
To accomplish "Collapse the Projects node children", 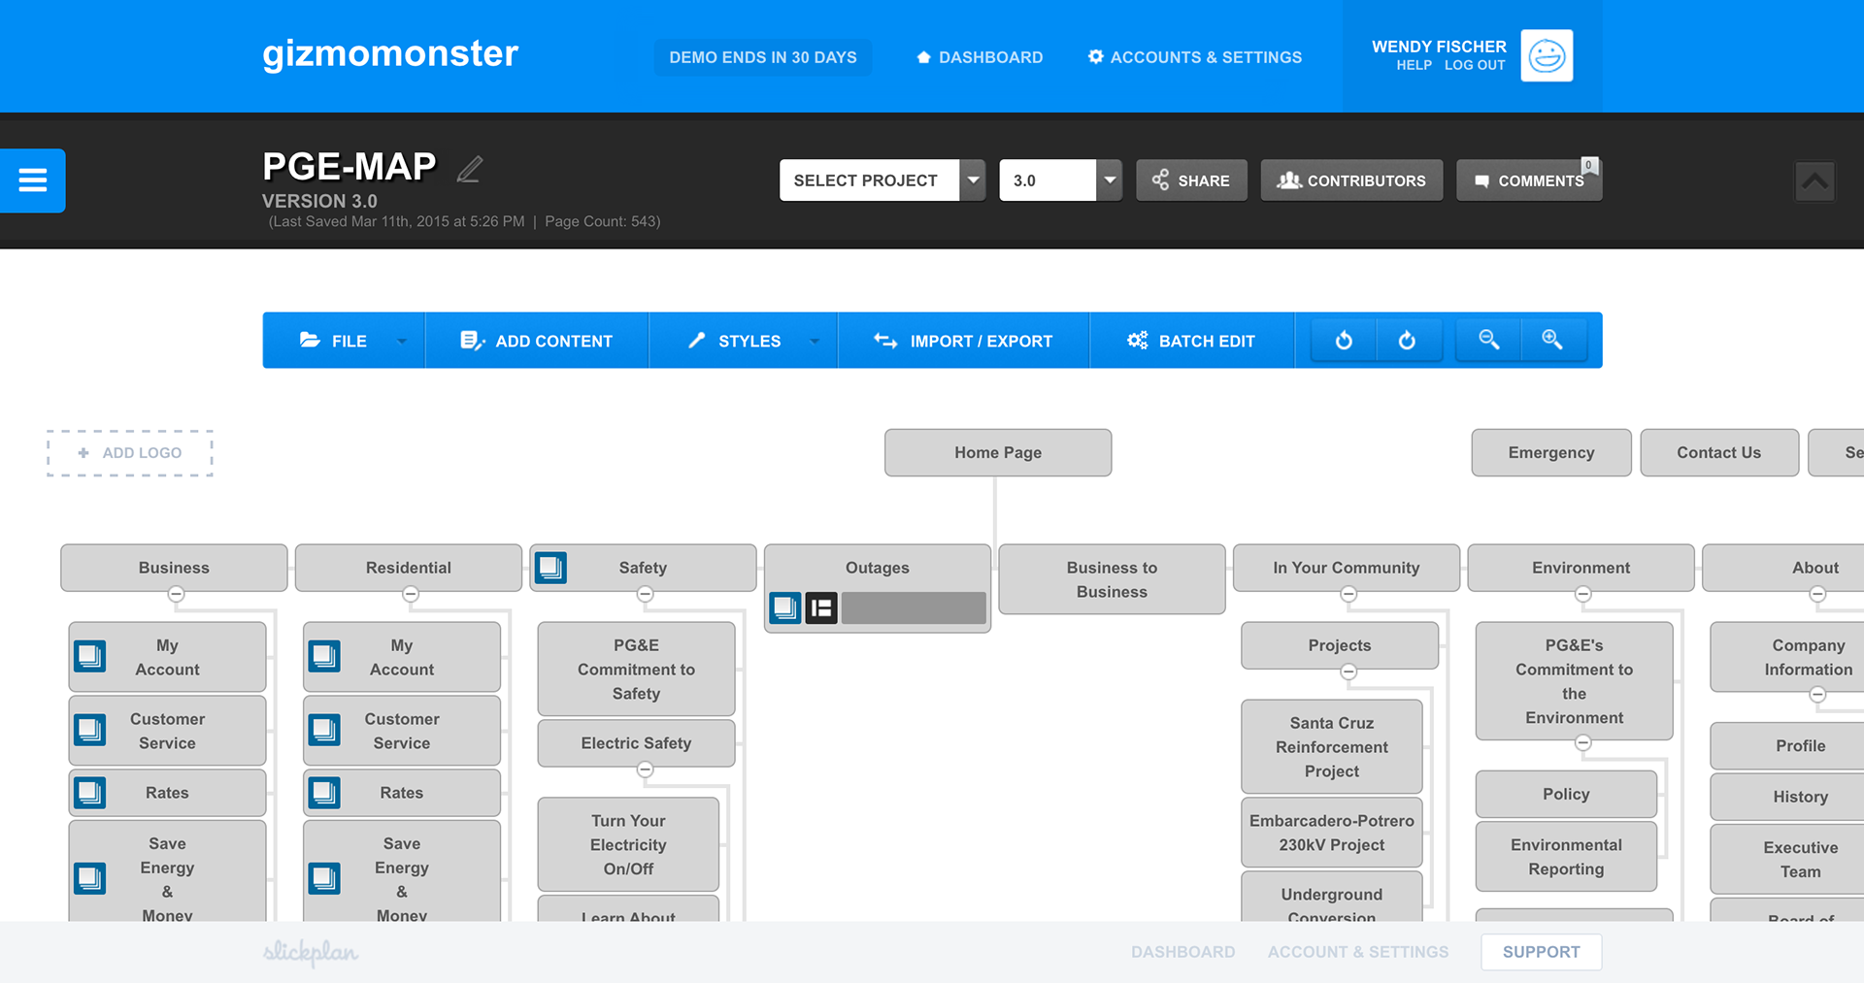I will tap(1348, 672).
